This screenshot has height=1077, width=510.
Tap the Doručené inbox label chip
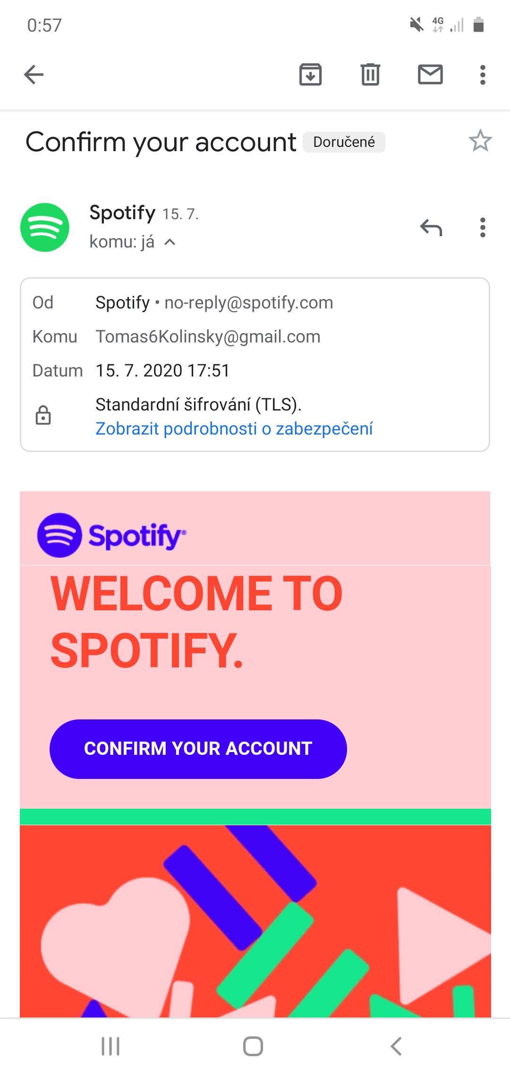tap(344, 142)
